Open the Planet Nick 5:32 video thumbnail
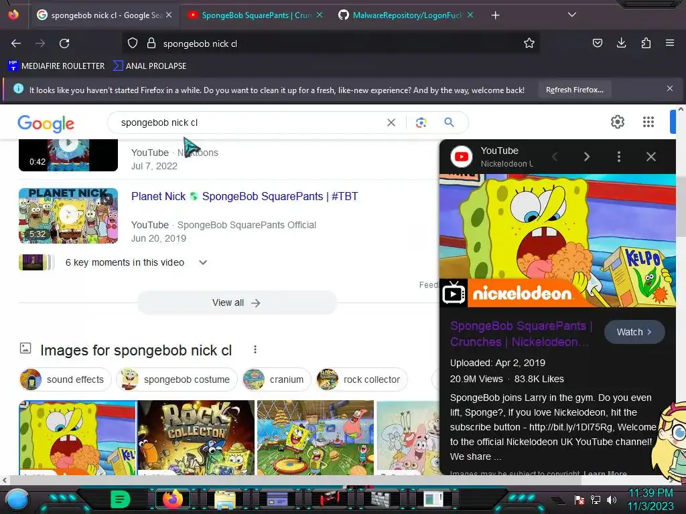 tap(68, 216)
